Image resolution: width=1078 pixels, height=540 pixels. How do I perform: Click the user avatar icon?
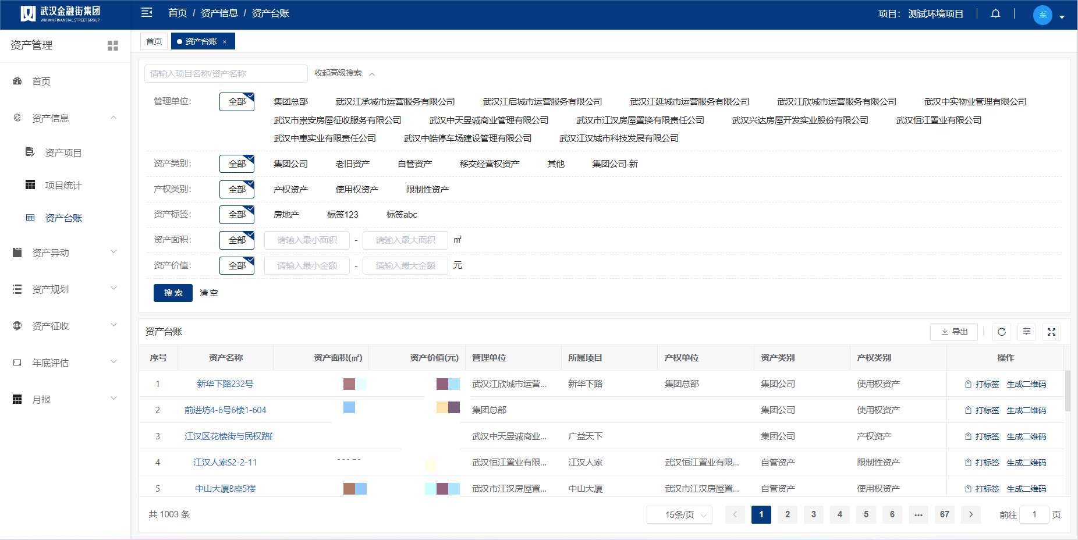tap(1042, 15)
